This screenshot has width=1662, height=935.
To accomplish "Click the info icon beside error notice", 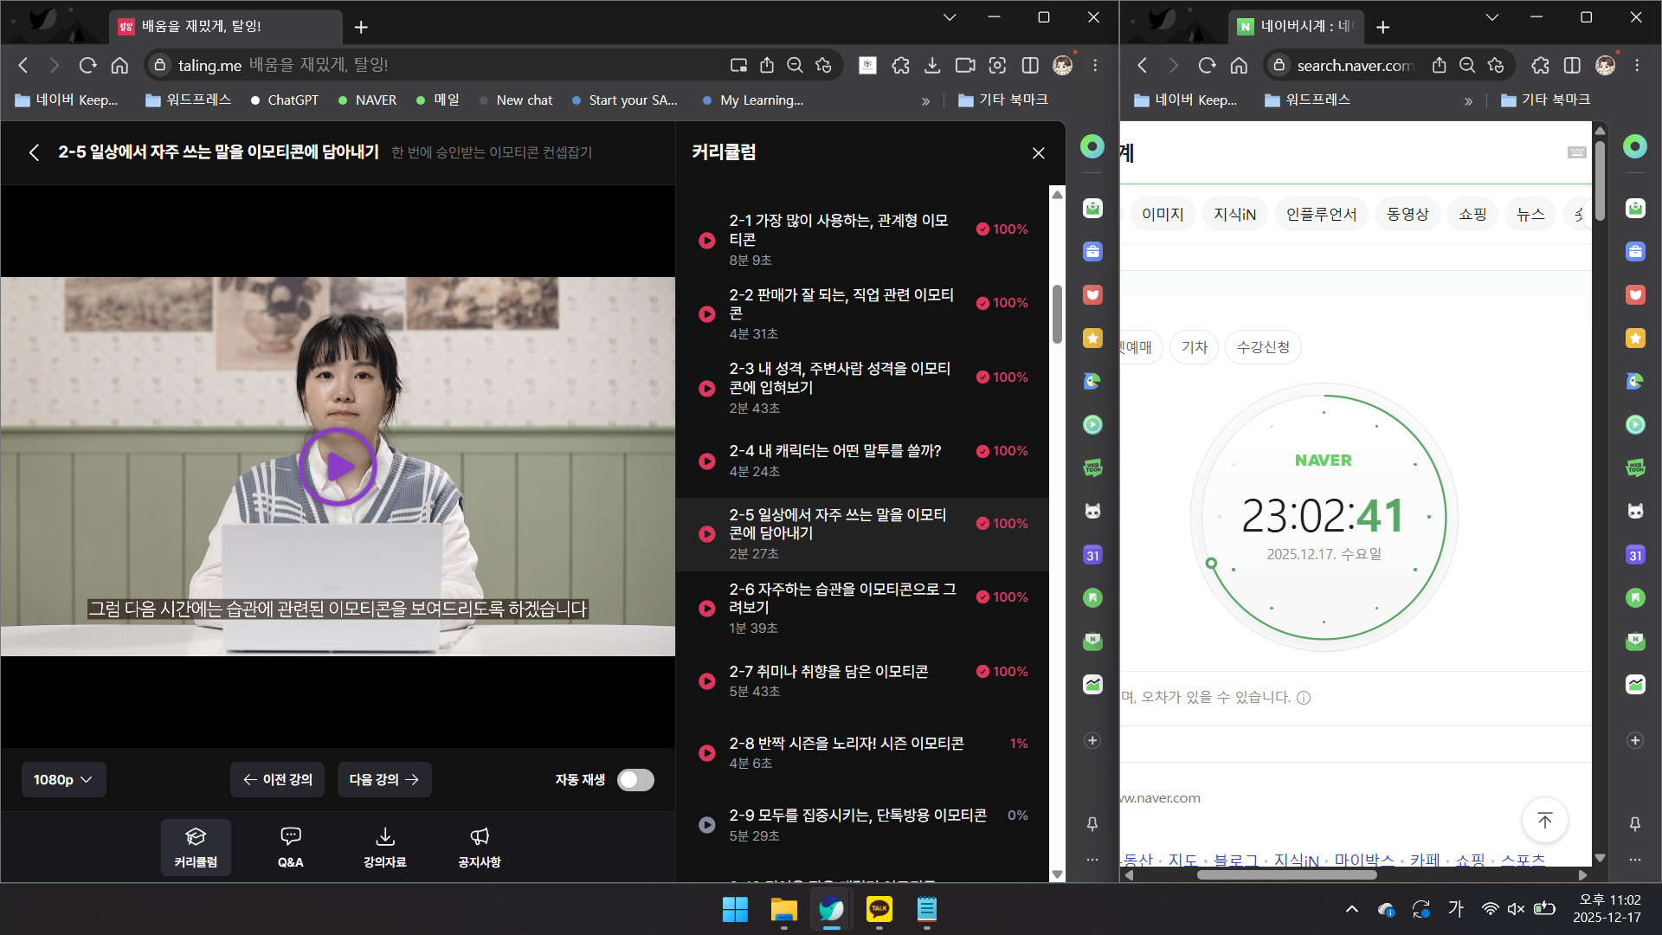I will click(1304, 698).
